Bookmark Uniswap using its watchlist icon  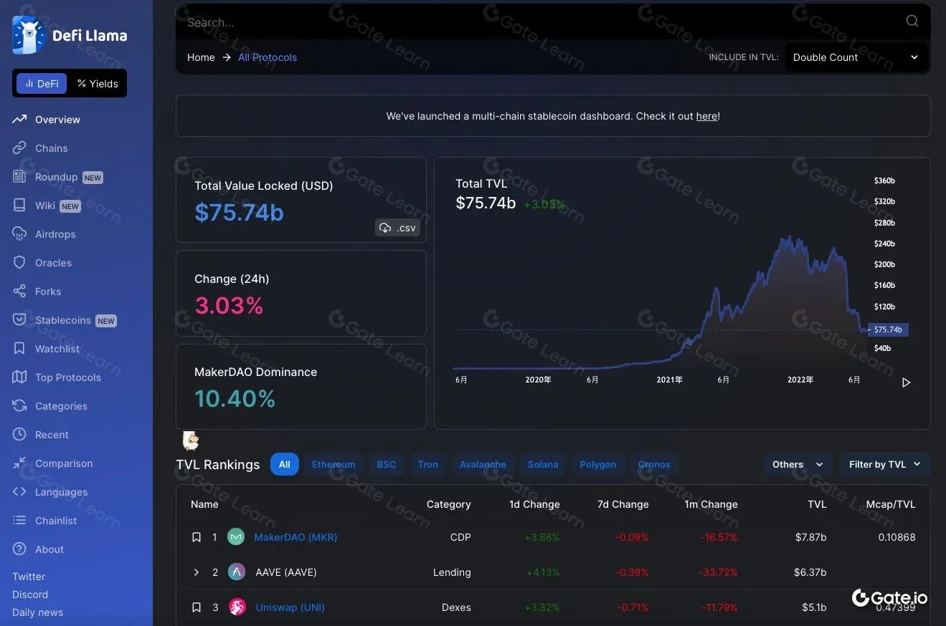(x=197, y=607)
